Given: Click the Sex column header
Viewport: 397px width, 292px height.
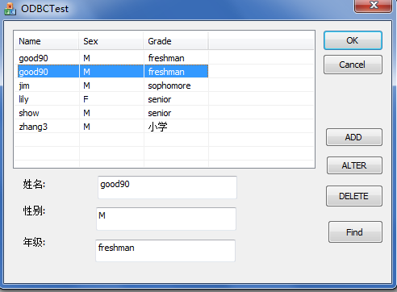Looking at the screenshot, I should 111,41.
